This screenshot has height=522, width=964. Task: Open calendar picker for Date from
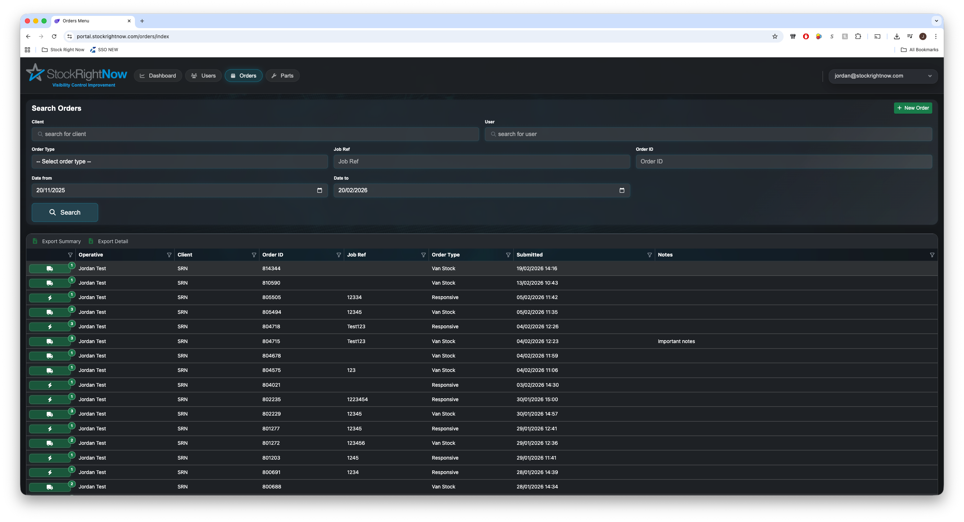click(319, 190)
